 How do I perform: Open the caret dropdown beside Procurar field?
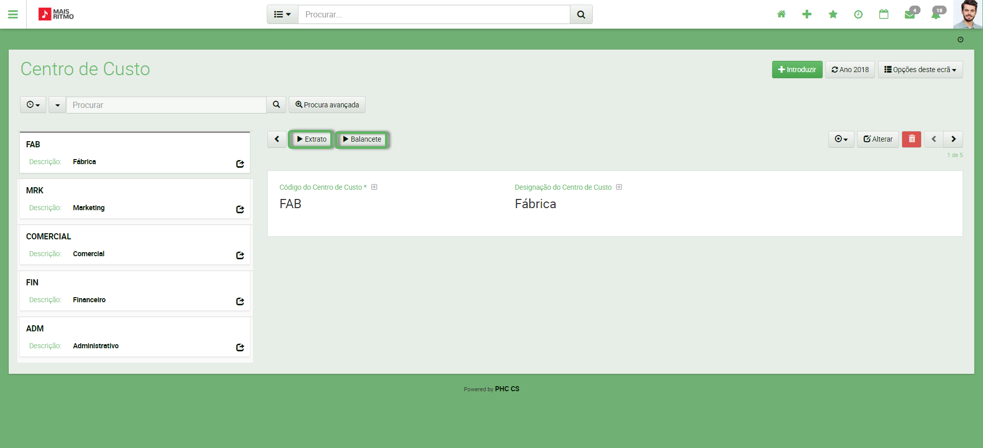coord(57,105)
